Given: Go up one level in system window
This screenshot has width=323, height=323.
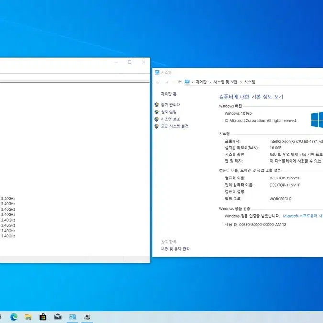Looking at the screenshot, I should point(180,82).
